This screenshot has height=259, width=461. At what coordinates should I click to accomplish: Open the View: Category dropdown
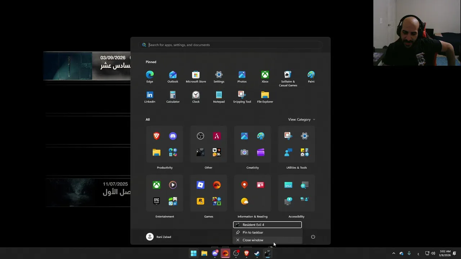[x=301, y=119]
